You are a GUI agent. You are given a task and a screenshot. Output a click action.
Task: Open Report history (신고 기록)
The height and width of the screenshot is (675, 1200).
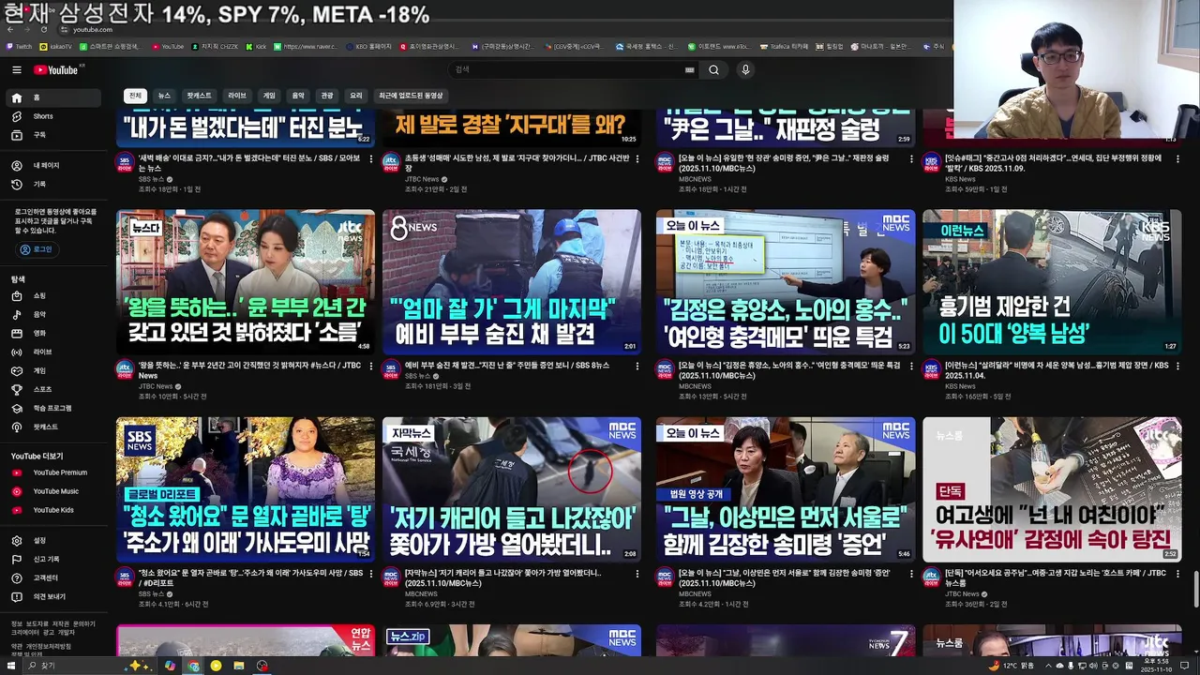click(52, 559)
